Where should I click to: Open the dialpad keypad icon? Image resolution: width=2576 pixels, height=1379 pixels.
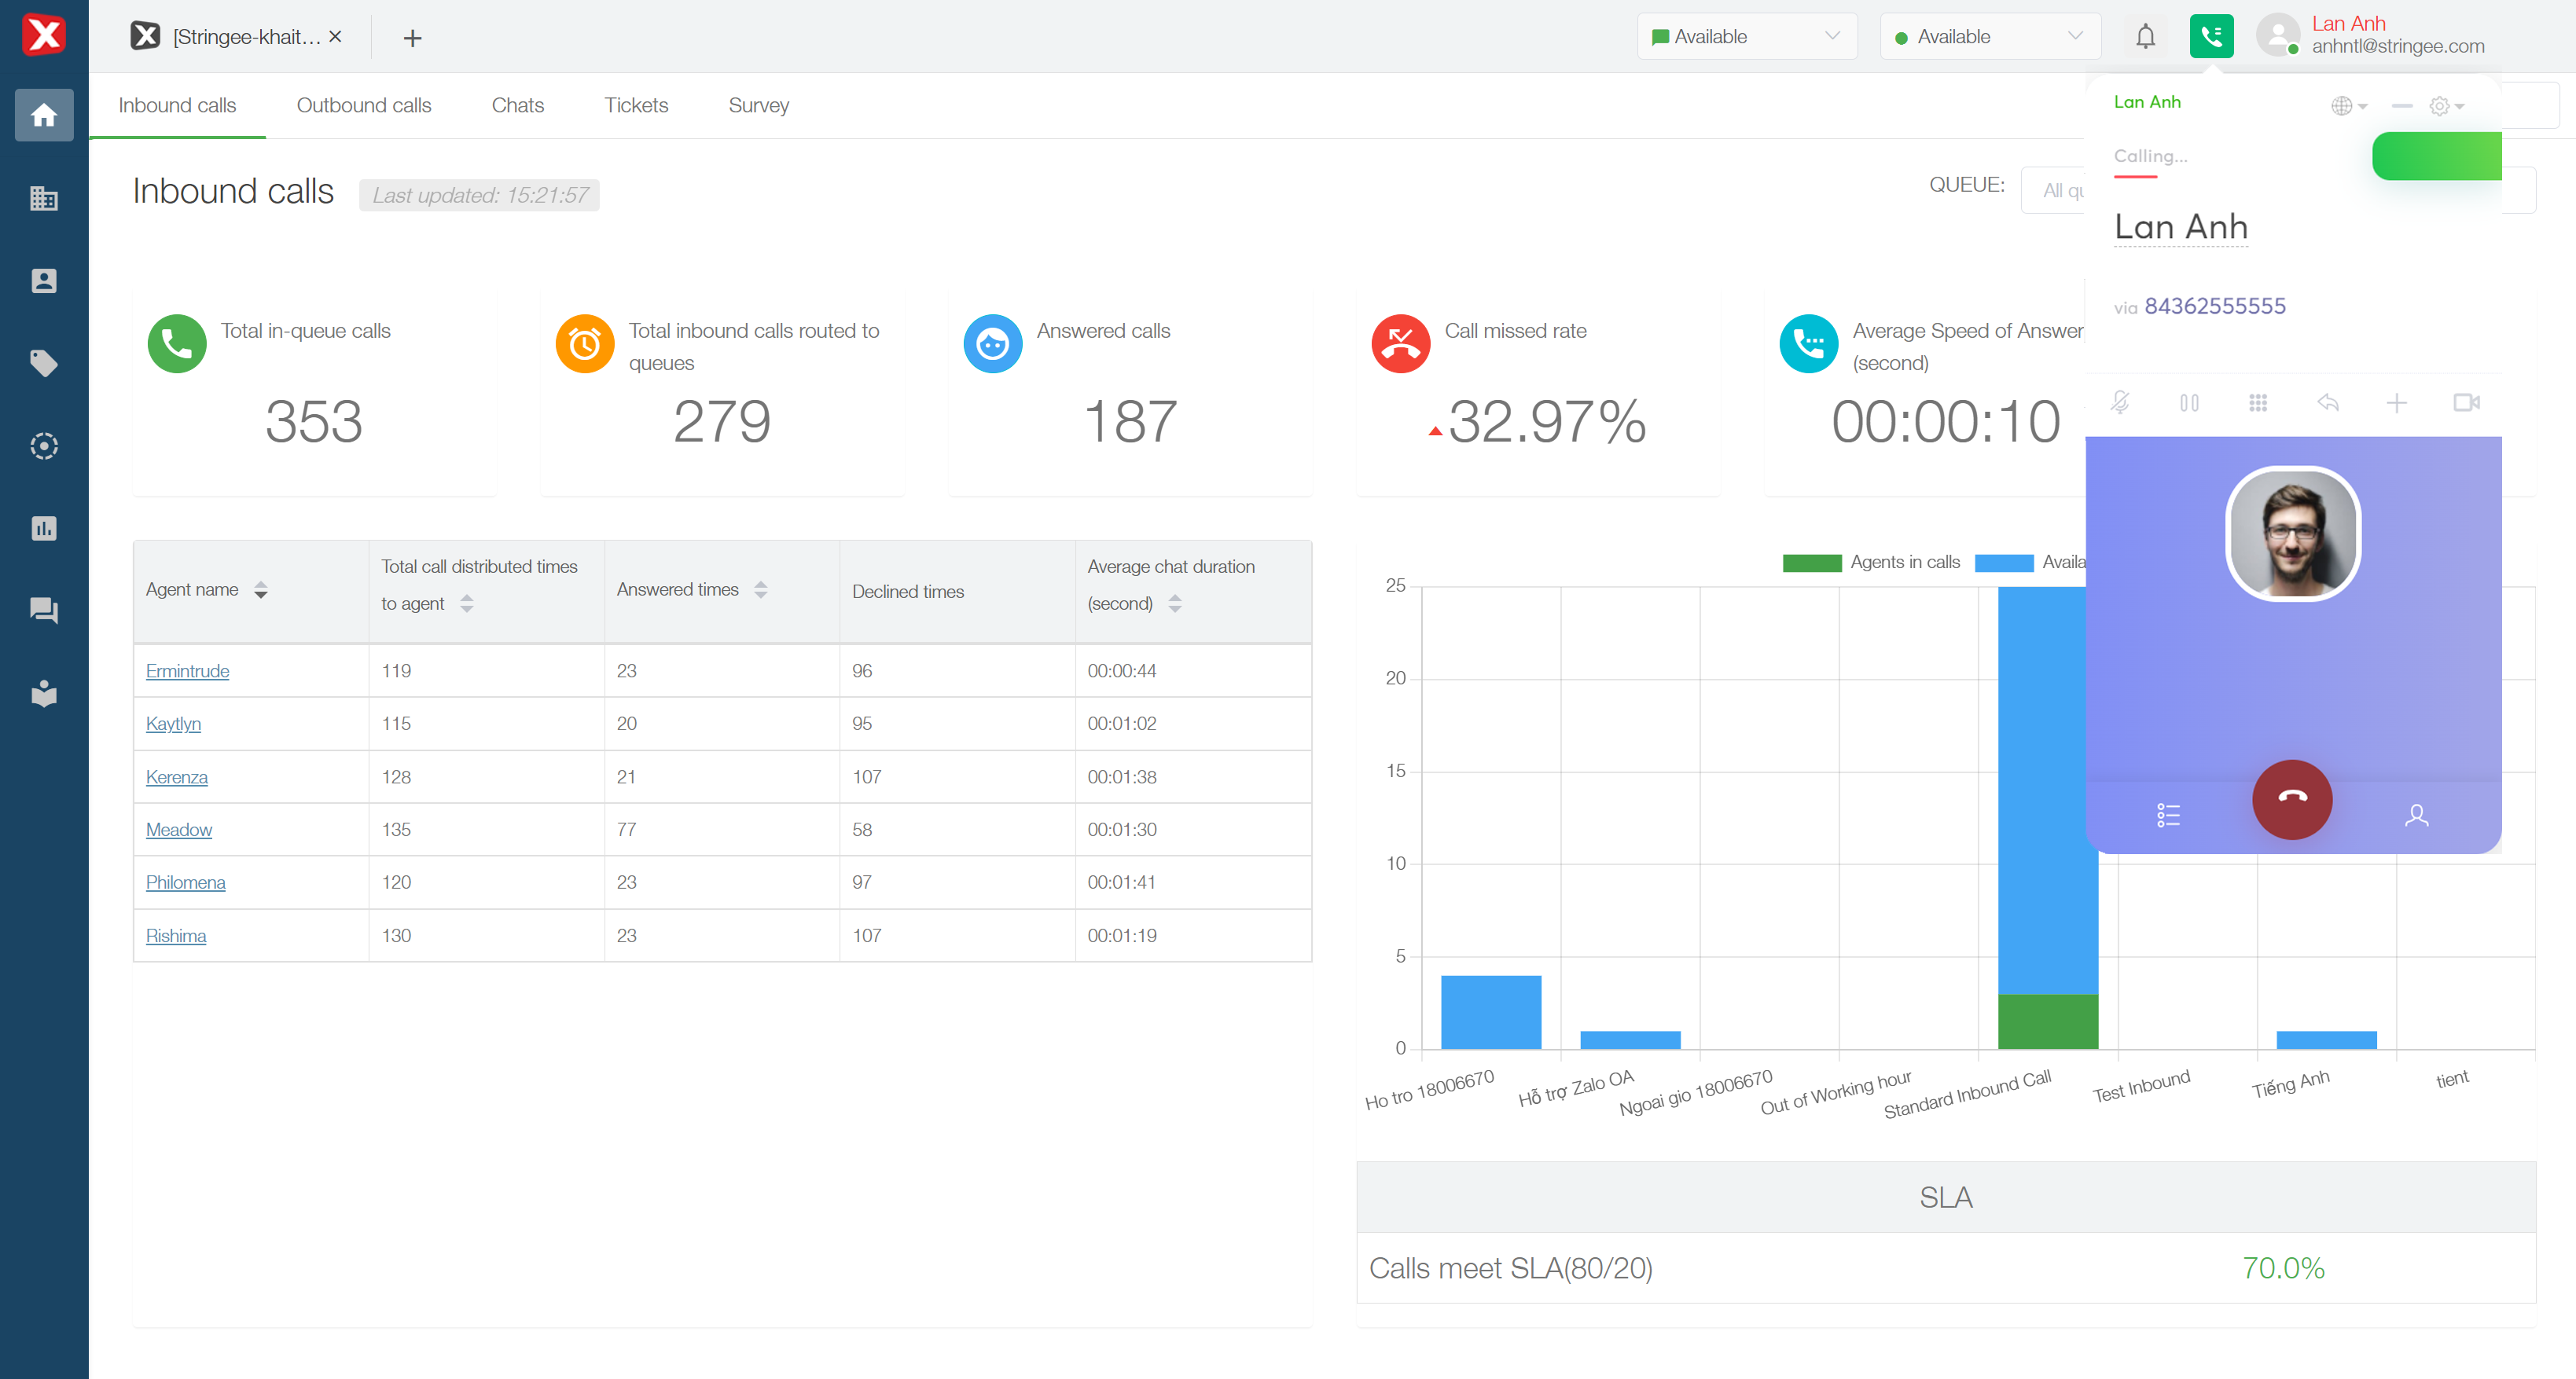click(x=2258, y=403)
